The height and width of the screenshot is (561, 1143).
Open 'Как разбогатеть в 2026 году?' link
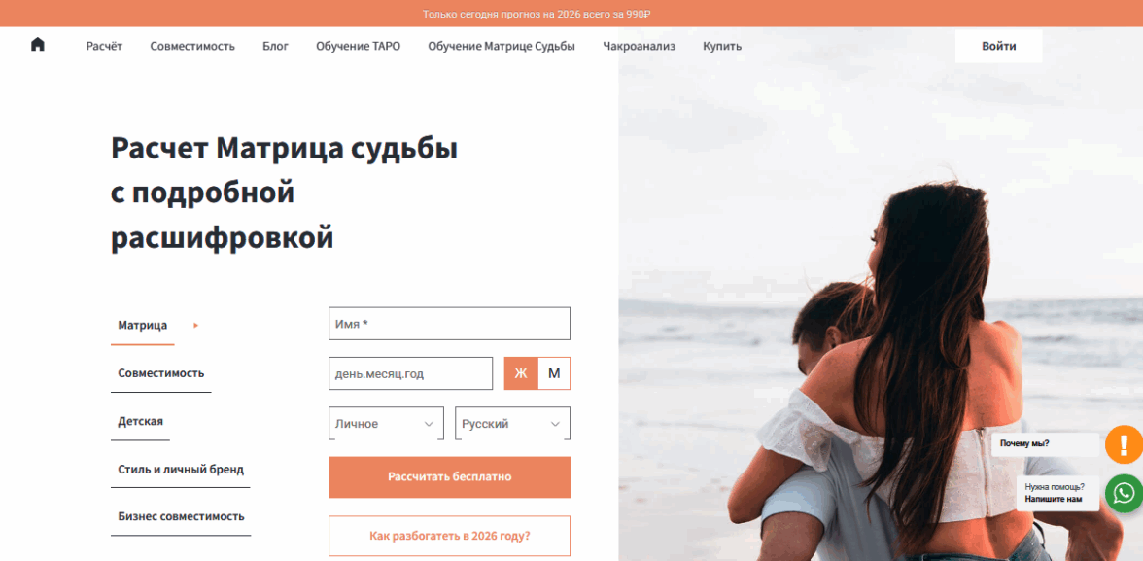point(450,536)
